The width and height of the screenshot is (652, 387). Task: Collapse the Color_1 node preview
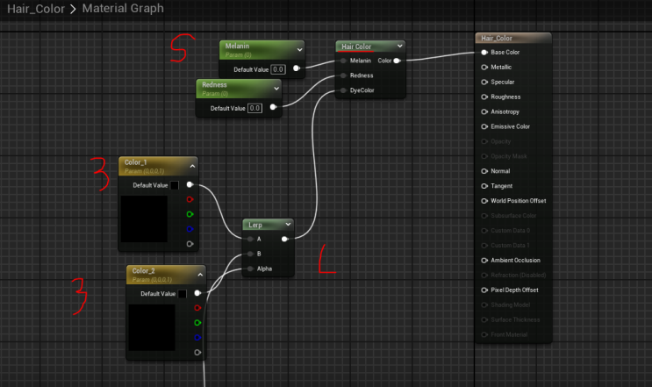[x=192, y=164]
